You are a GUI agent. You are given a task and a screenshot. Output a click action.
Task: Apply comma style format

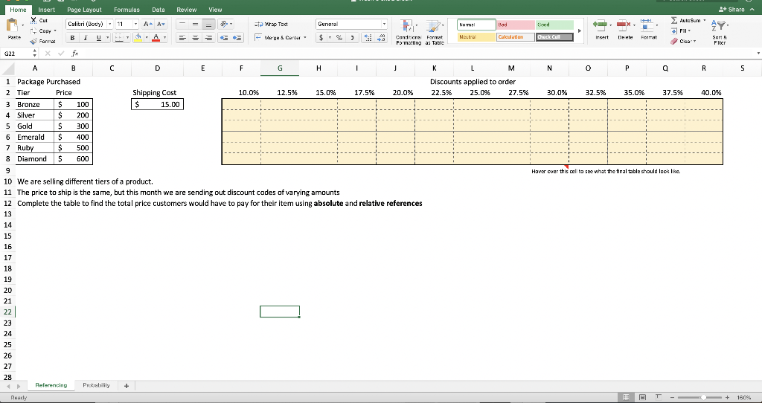(352, 37)
